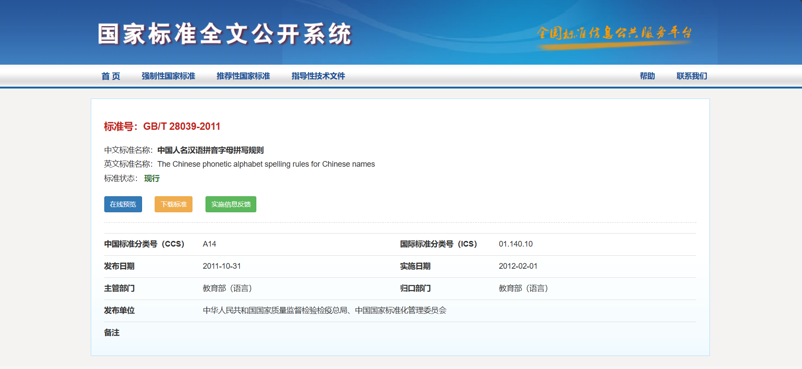
Task: Click the CCS value A14
Action: coord(209,244)
